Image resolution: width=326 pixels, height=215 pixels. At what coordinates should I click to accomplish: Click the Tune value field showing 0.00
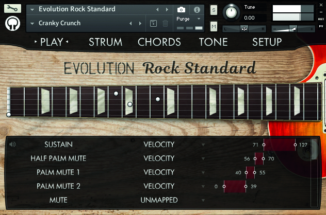pos(255,18)
